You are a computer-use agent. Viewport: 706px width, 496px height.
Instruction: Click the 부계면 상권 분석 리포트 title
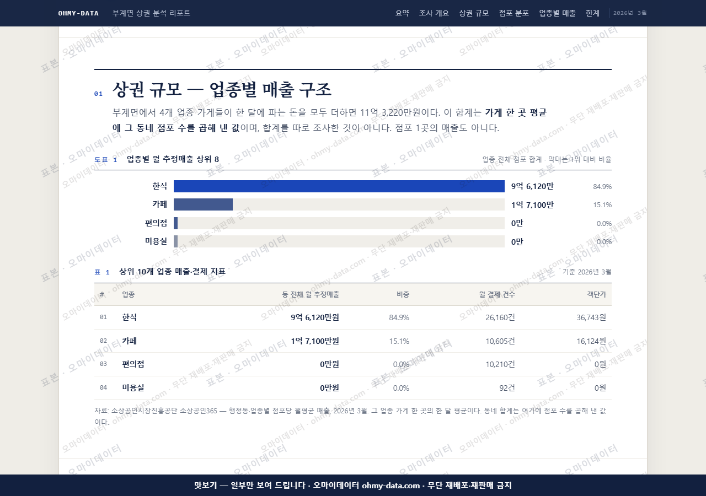click(x=151, y=13)
